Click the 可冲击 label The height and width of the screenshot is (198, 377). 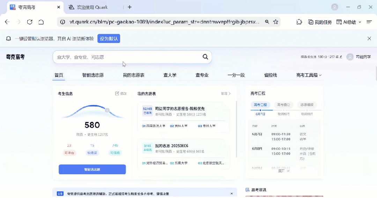click(69, 153)
